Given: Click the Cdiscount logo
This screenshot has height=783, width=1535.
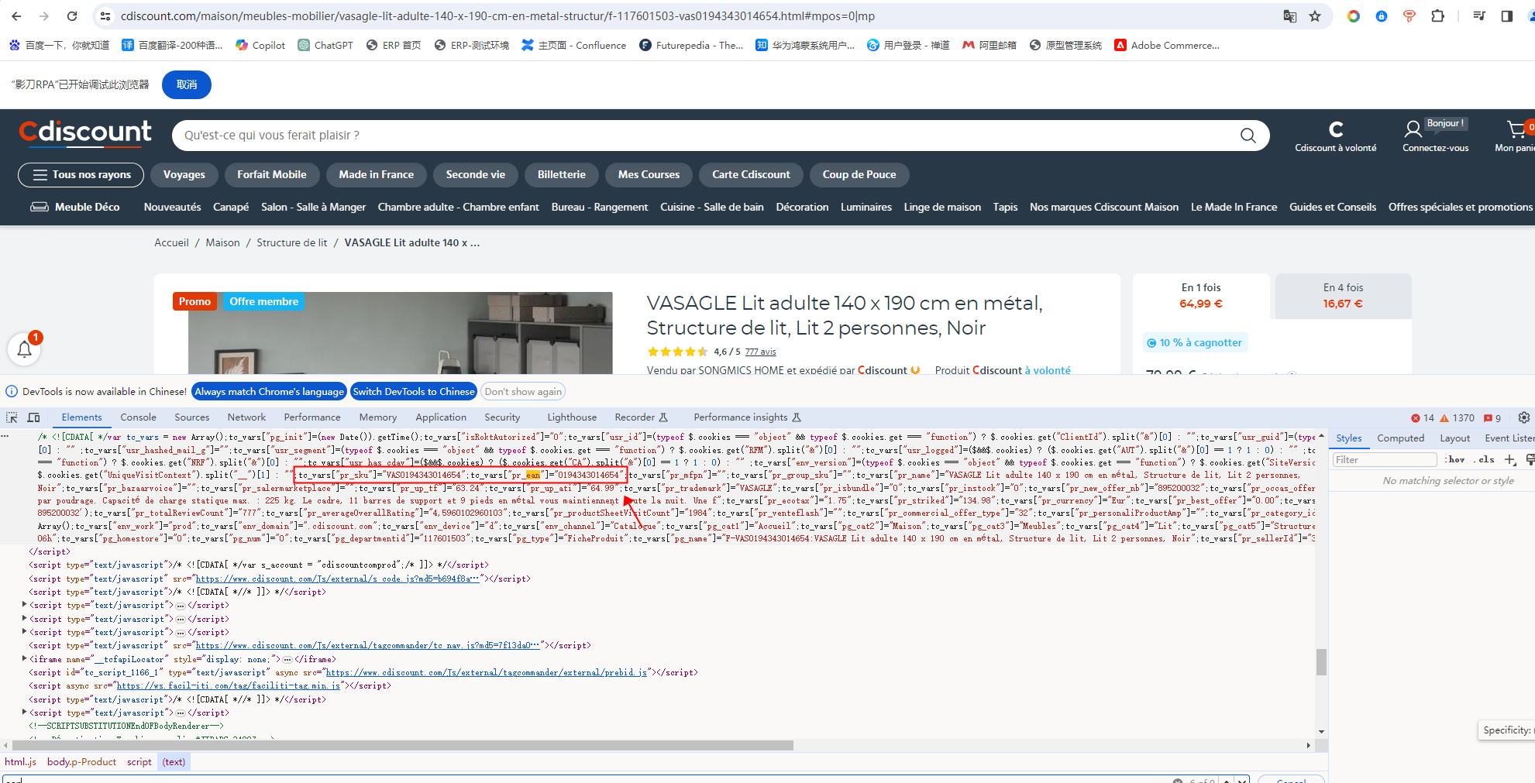Looking at the screenshot, I should pos(85,133).
